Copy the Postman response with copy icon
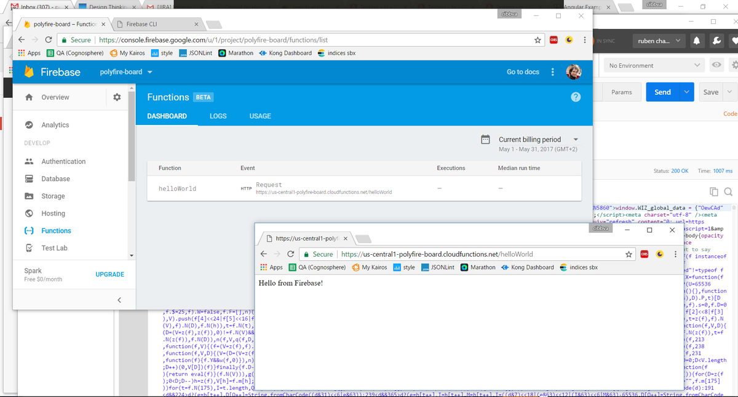The image size is (738, 397). 713,191
